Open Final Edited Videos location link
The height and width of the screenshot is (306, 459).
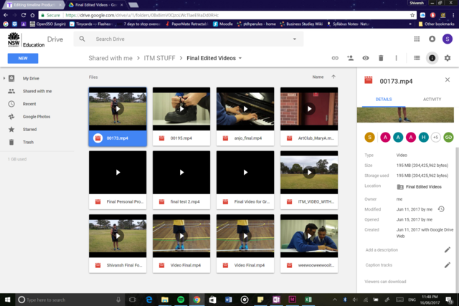[419, 187]
